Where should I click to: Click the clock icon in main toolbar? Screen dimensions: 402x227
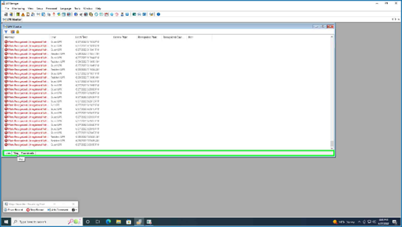pos(96,14)
